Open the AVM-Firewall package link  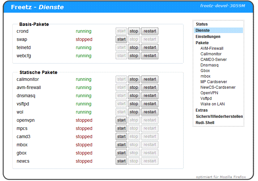click(x=212, y=48)
